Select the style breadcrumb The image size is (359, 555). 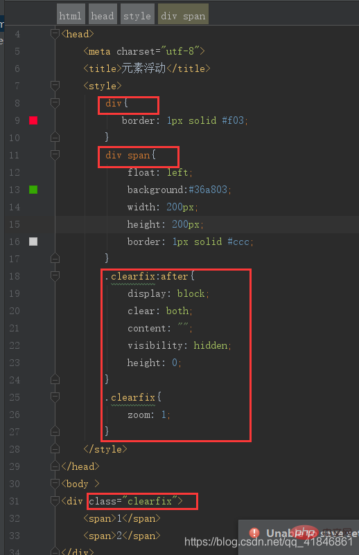point(137,14)
